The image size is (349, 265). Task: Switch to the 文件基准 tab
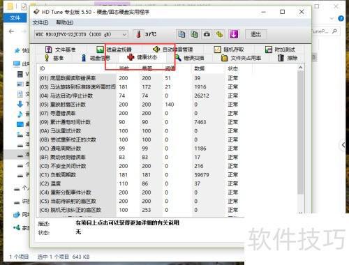click(61, 50)
